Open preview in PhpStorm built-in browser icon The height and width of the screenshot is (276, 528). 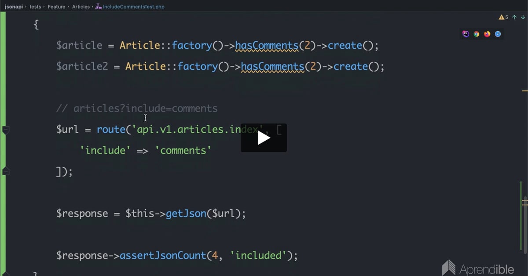pos(466,34)
